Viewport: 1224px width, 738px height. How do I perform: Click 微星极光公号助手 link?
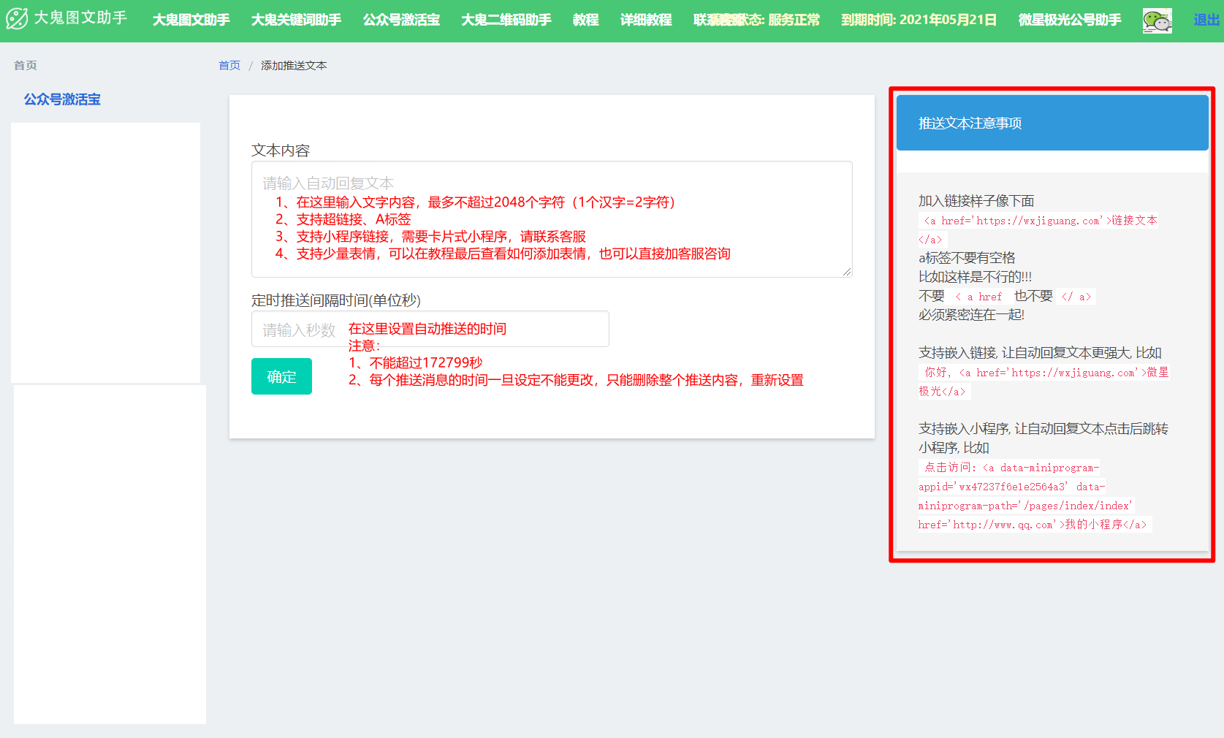tap(1070, 20)
